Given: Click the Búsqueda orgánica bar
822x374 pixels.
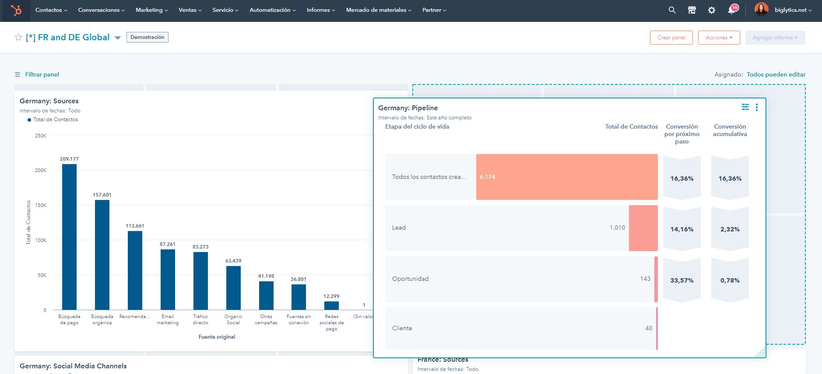Looking at the screenshot, I should pos(102,255).
